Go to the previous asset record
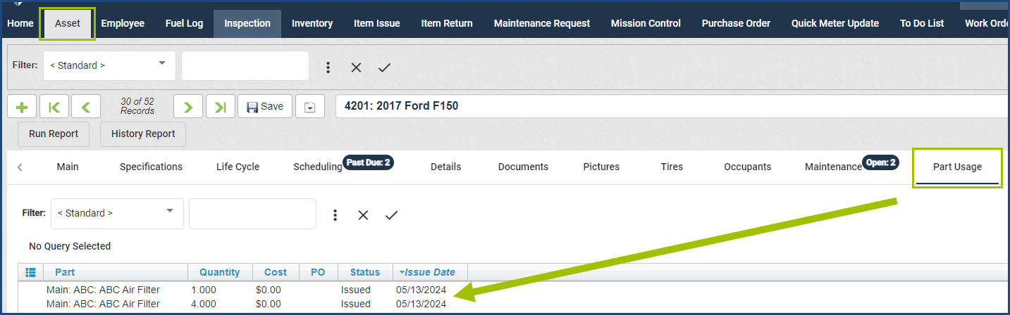The width and height of the screenshot is (1010, 315). [86, 107]
